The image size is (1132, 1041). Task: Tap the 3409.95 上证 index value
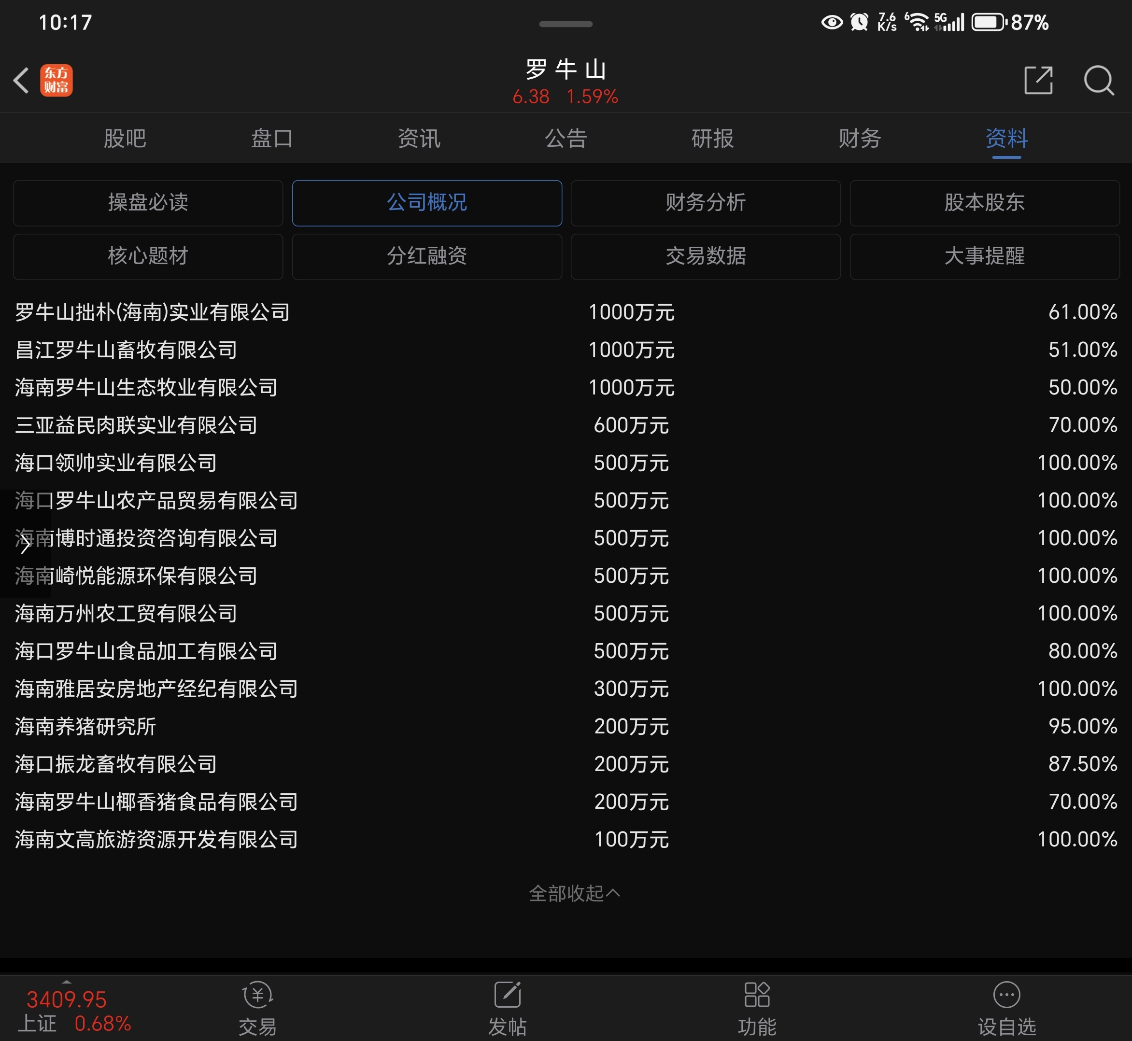coord(67,999)
